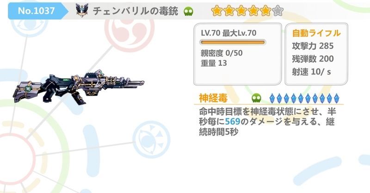Click the weapon name チェンバリルの毒銃
The image size is (370, 193).
[x=136, y=11]
